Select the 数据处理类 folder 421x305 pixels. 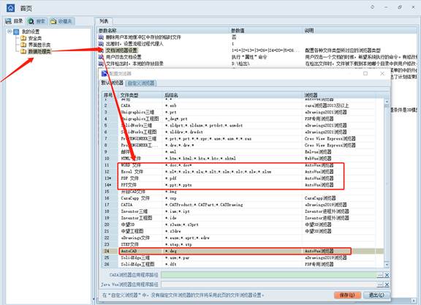coord(39,51)
